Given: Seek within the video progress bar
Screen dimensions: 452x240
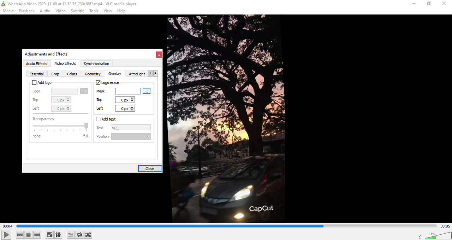Looking at the screenshot, I should tap(226, 226).
